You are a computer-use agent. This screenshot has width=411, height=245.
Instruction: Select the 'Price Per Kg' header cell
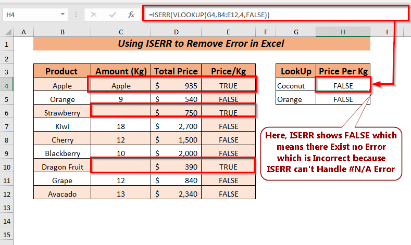(x=343, y=71)
